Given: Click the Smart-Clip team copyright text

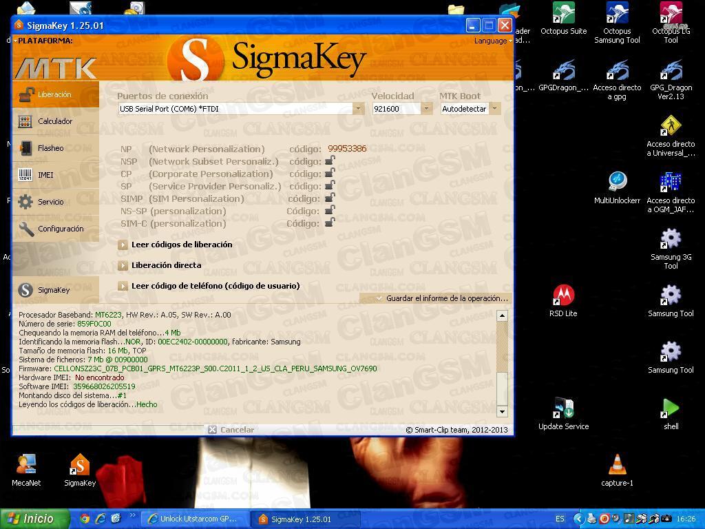Looking at the screenshot, I should tap(457, 430).
